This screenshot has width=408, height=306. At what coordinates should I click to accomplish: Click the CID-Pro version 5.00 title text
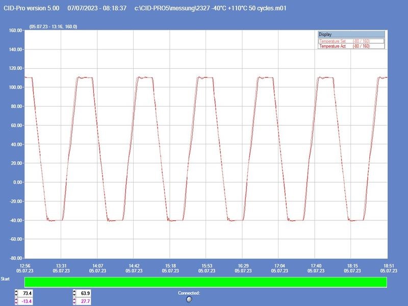pos(32,8)
